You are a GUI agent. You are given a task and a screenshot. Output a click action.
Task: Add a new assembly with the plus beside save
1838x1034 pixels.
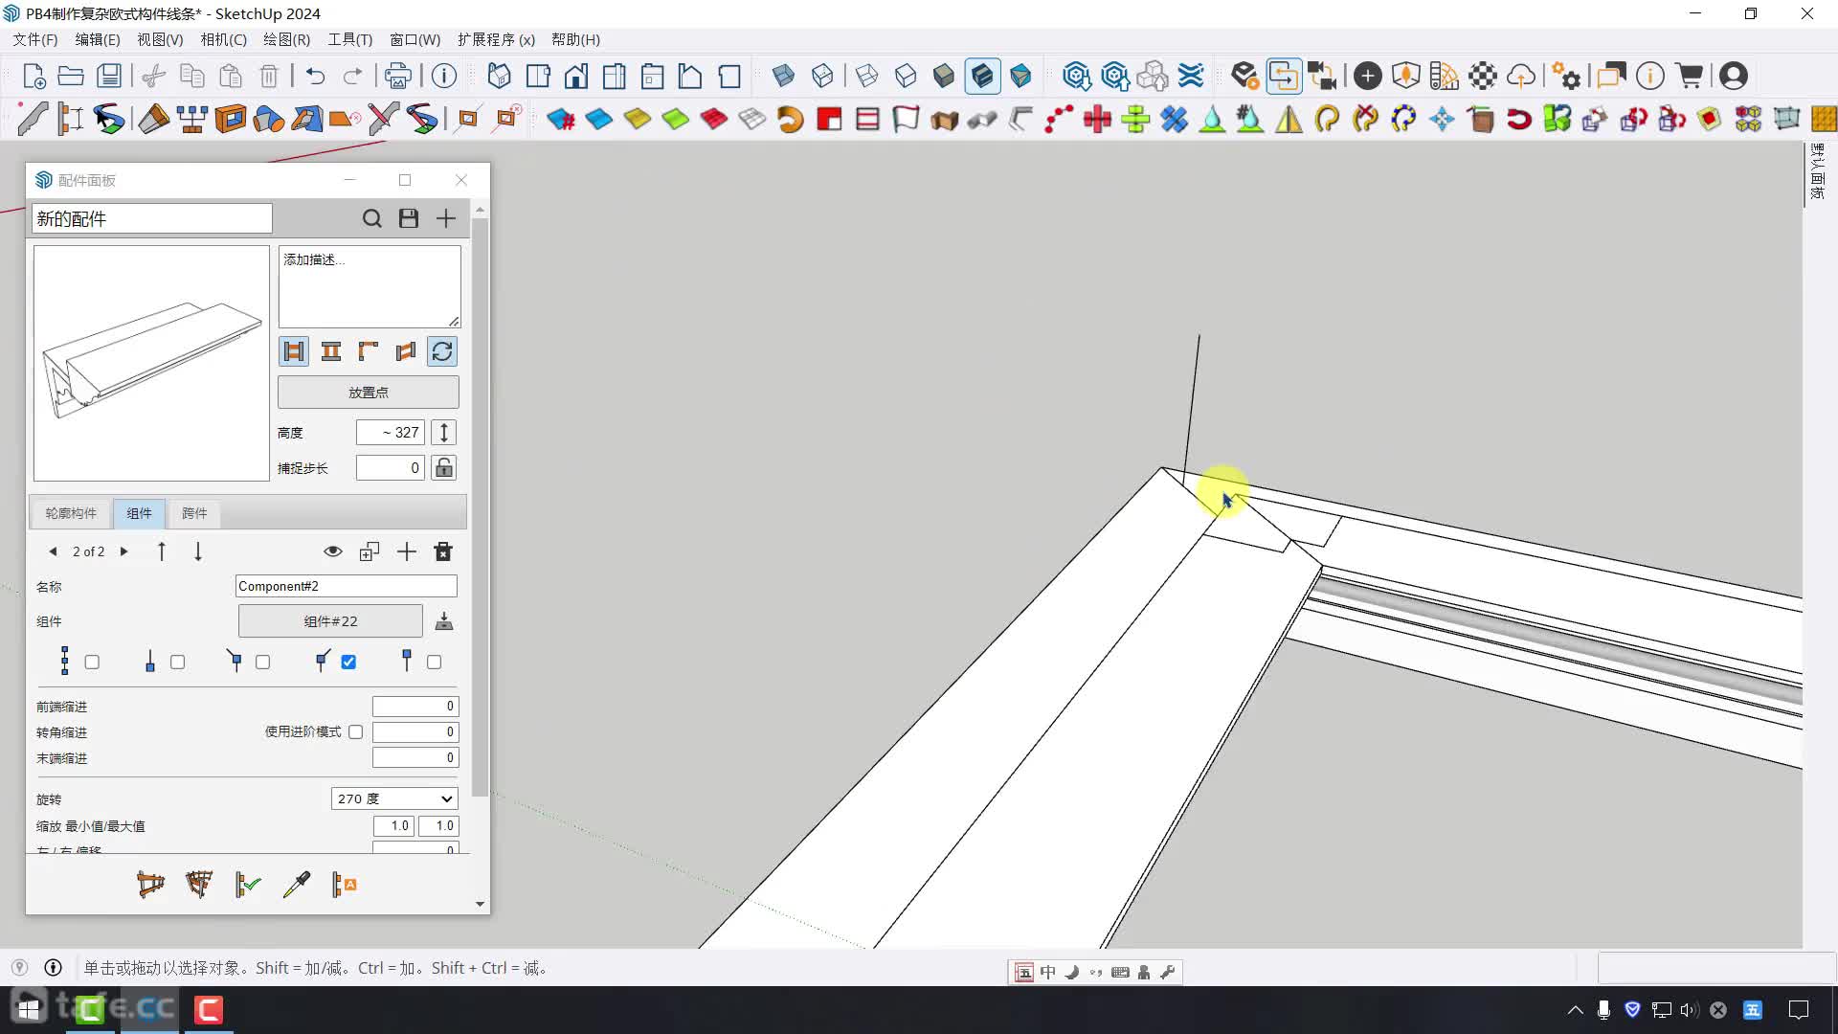click(446, 218)
